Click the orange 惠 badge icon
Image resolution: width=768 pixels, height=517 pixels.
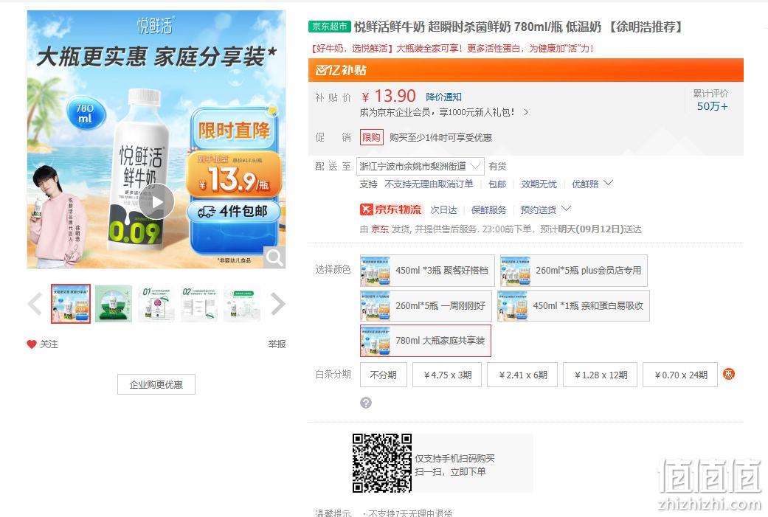click(x=729, y=375)
